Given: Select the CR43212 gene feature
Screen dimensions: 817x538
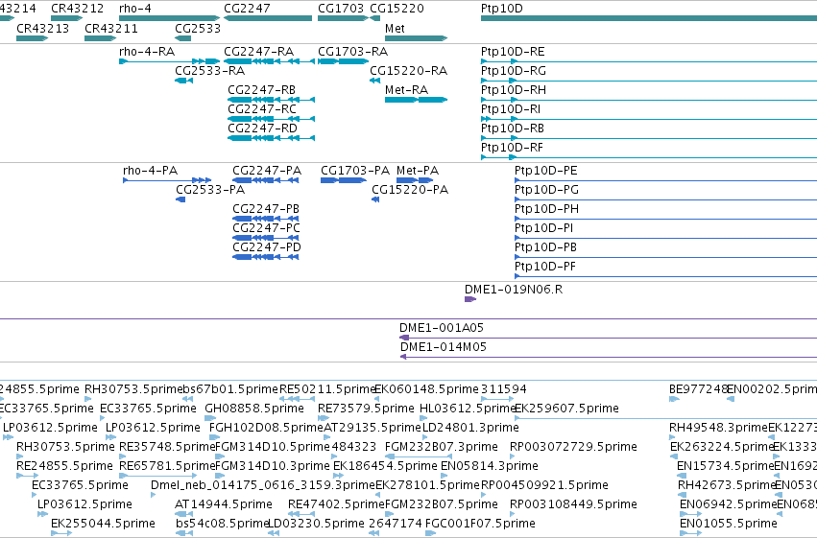Looking at the screenshot, I should (66, 18).
